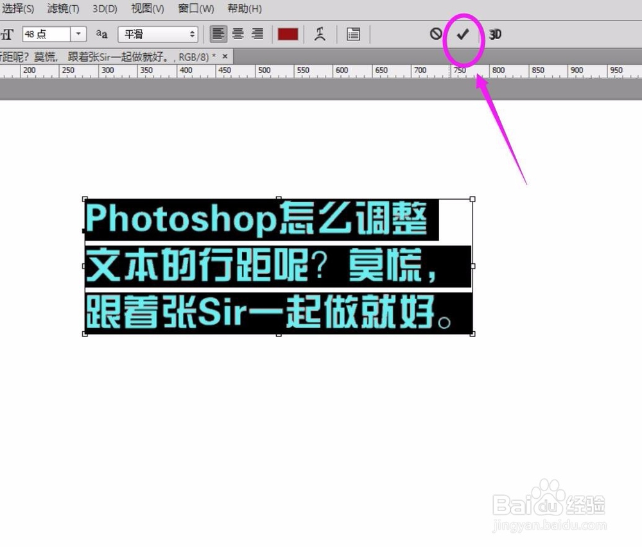Click the bottom-left text box handle

coord(85,334)
